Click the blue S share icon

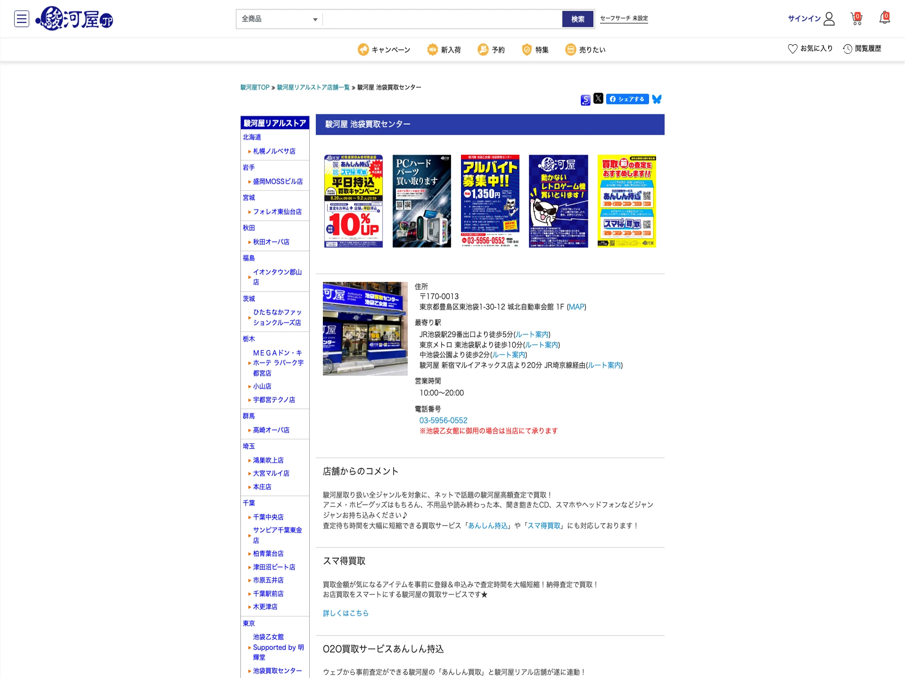pos(585,100)
